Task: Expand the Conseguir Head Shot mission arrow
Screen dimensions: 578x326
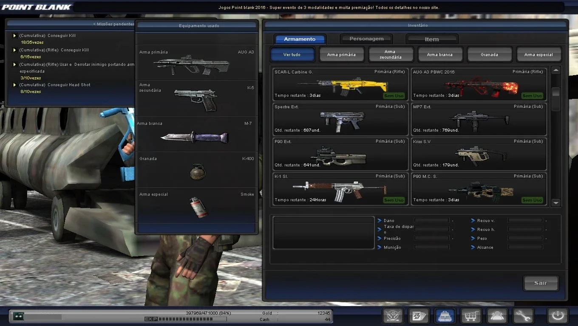Action: 14,85
